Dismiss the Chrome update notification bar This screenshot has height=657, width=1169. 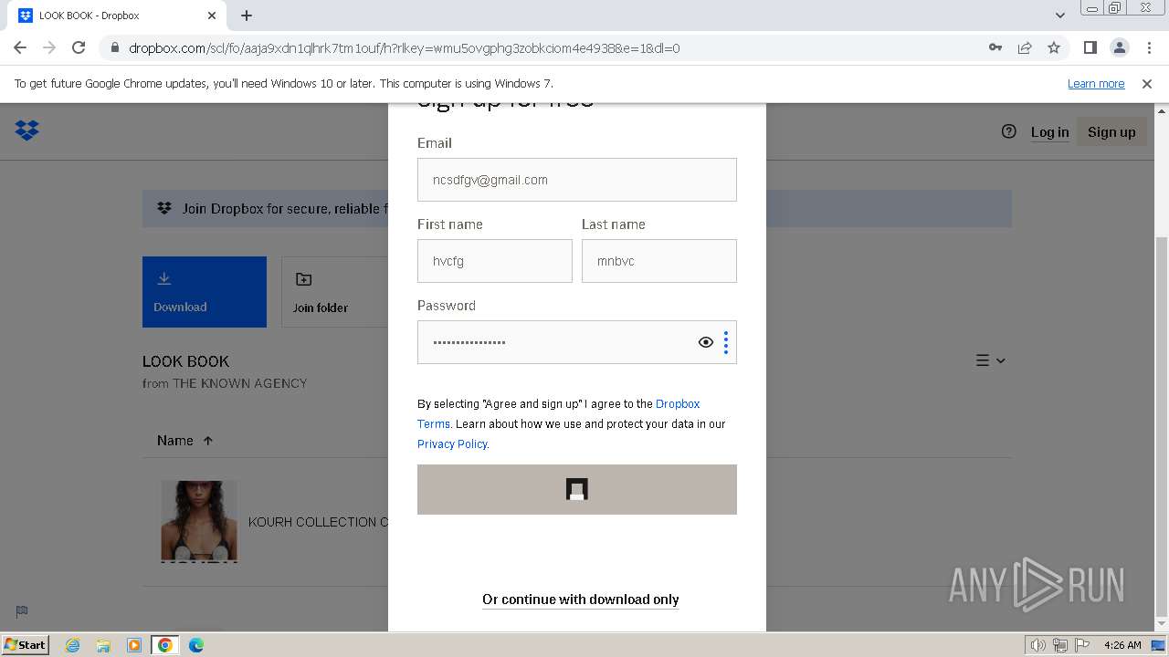tap(1147, 84)
